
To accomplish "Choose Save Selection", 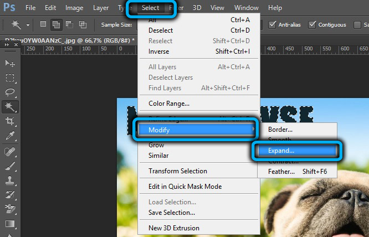I will (x=199, y=213).
